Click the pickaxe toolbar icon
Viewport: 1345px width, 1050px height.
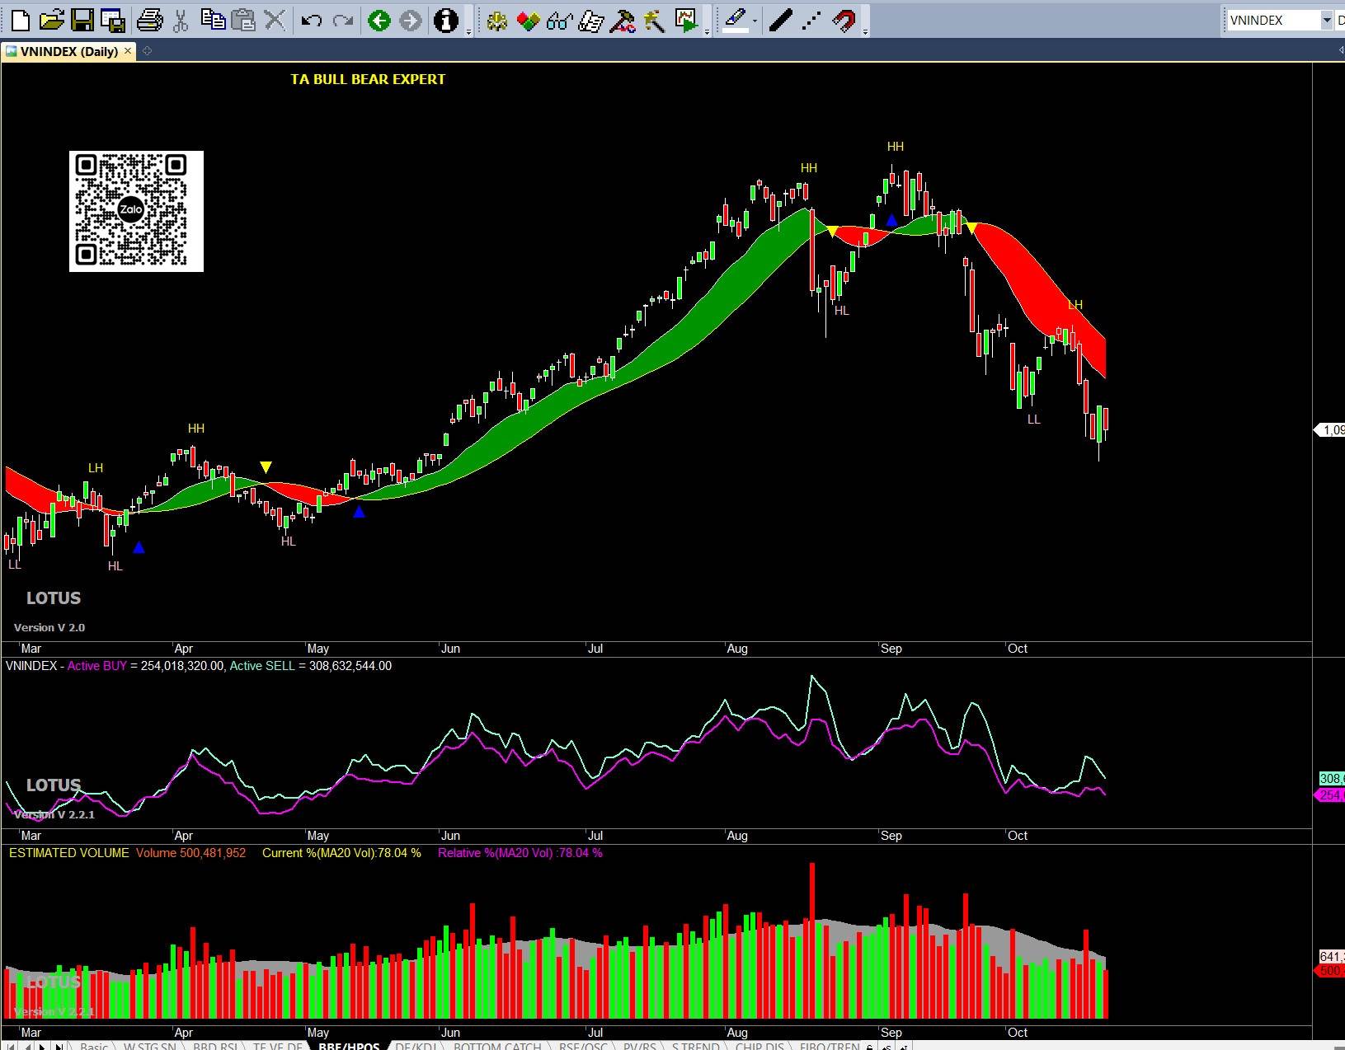(x=655, y=21)
